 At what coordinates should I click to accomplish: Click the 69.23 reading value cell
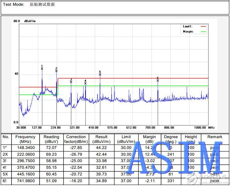pyautogui.click(x=51, y=154)
